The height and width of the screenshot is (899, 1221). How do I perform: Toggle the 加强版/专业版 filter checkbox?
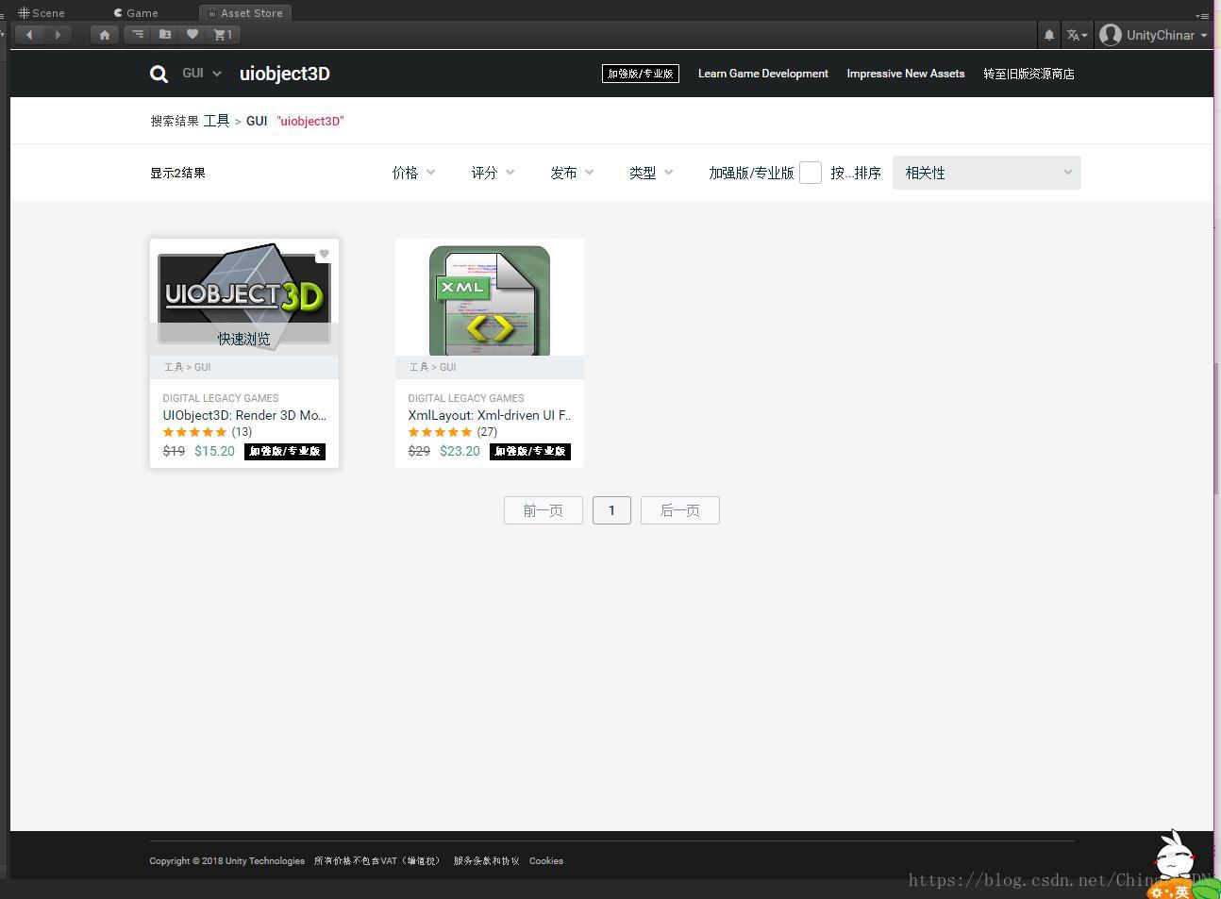811,173
